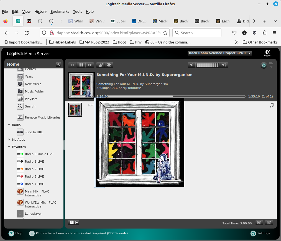Open the extensions puzzle icon
Image resolution: width=281 pixels, height=241 pixels.
[264, 33]
